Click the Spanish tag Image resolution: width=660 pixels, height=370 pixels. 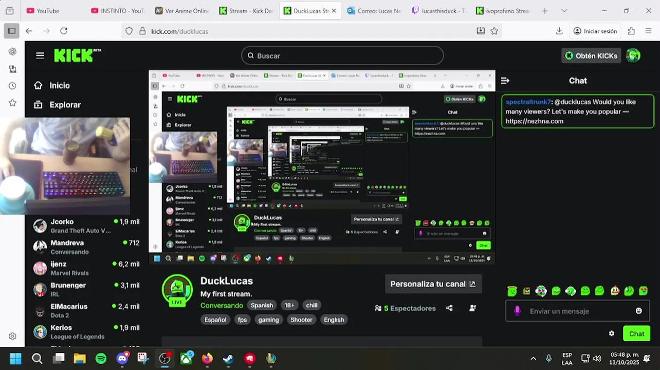pos(262,305)
